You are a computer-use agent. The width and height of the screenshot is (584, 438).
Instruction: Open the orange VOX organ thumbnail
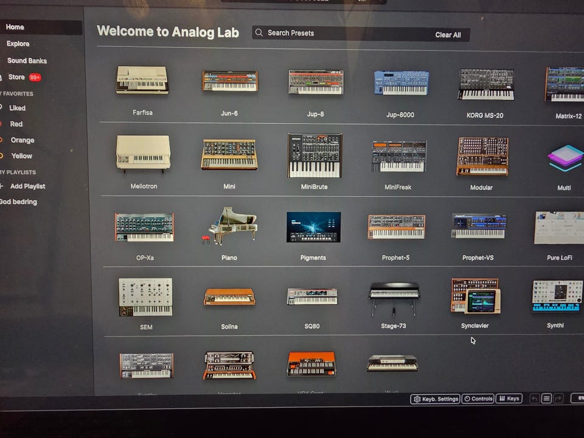coord(311,364)
